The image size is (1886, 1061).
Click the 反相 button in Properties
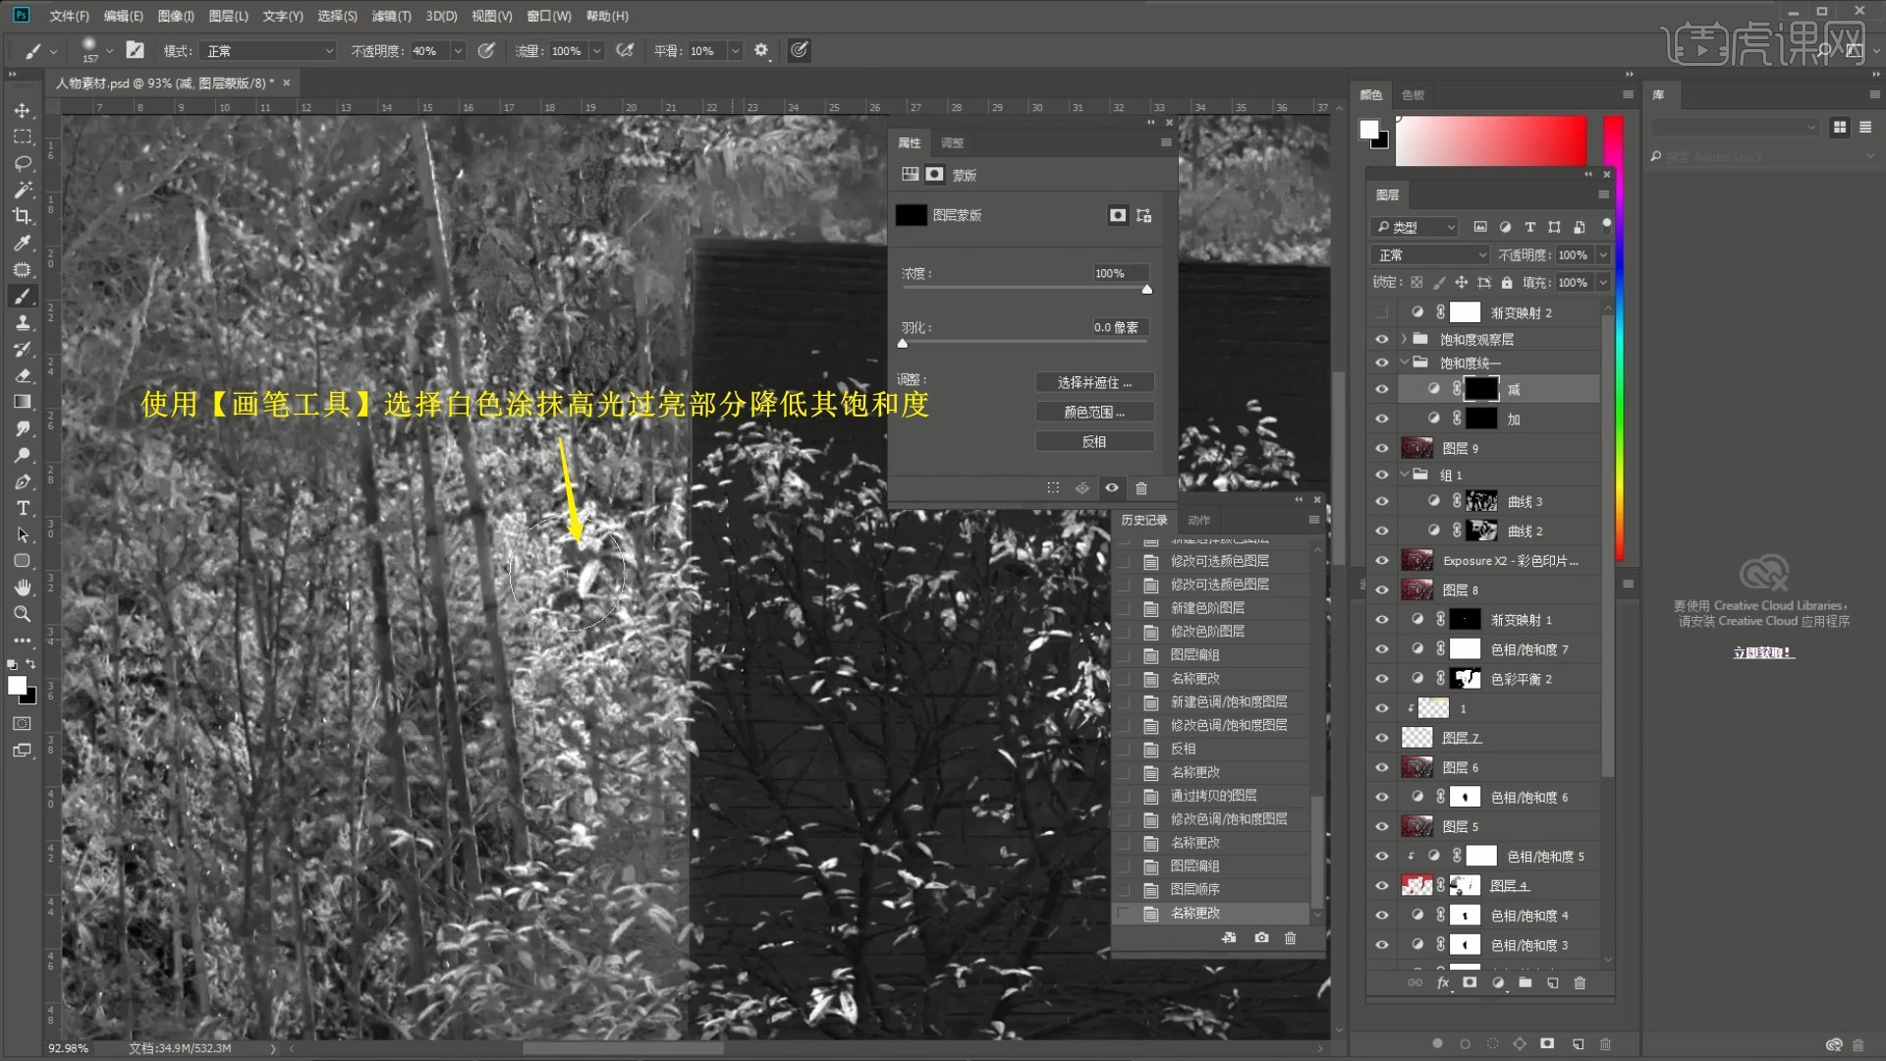click(1093, 441)
